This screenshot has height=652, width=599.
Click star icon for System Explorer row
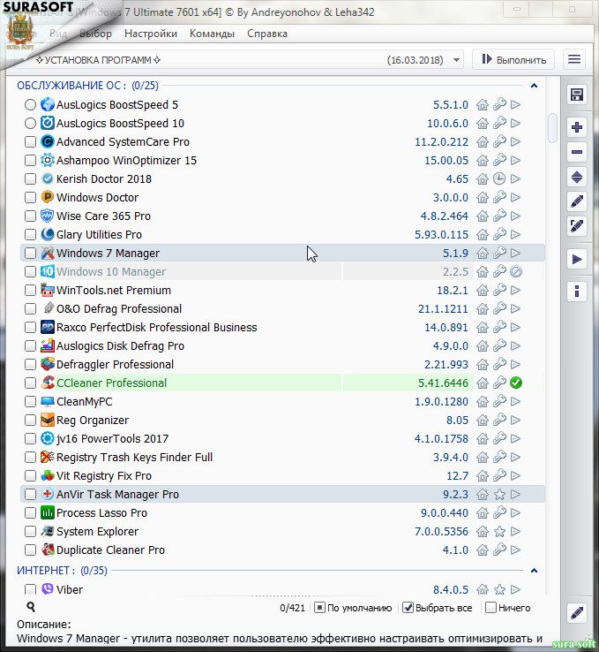[499, 532]
